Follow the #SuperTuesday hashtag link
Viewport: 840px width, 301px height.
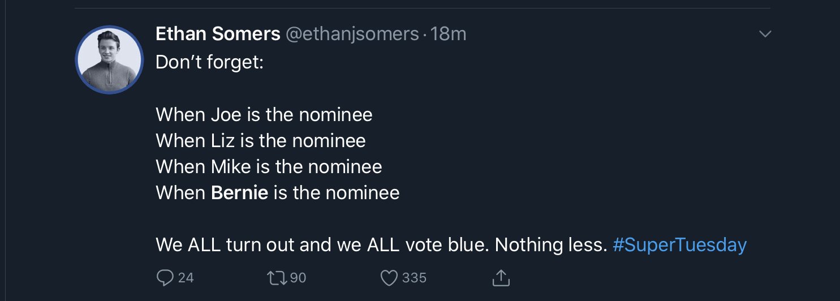(x=679, y=245)
